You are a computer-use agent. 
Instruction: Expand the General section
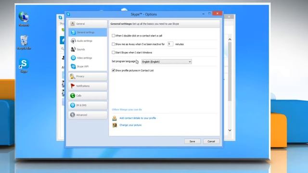[88, 24]
